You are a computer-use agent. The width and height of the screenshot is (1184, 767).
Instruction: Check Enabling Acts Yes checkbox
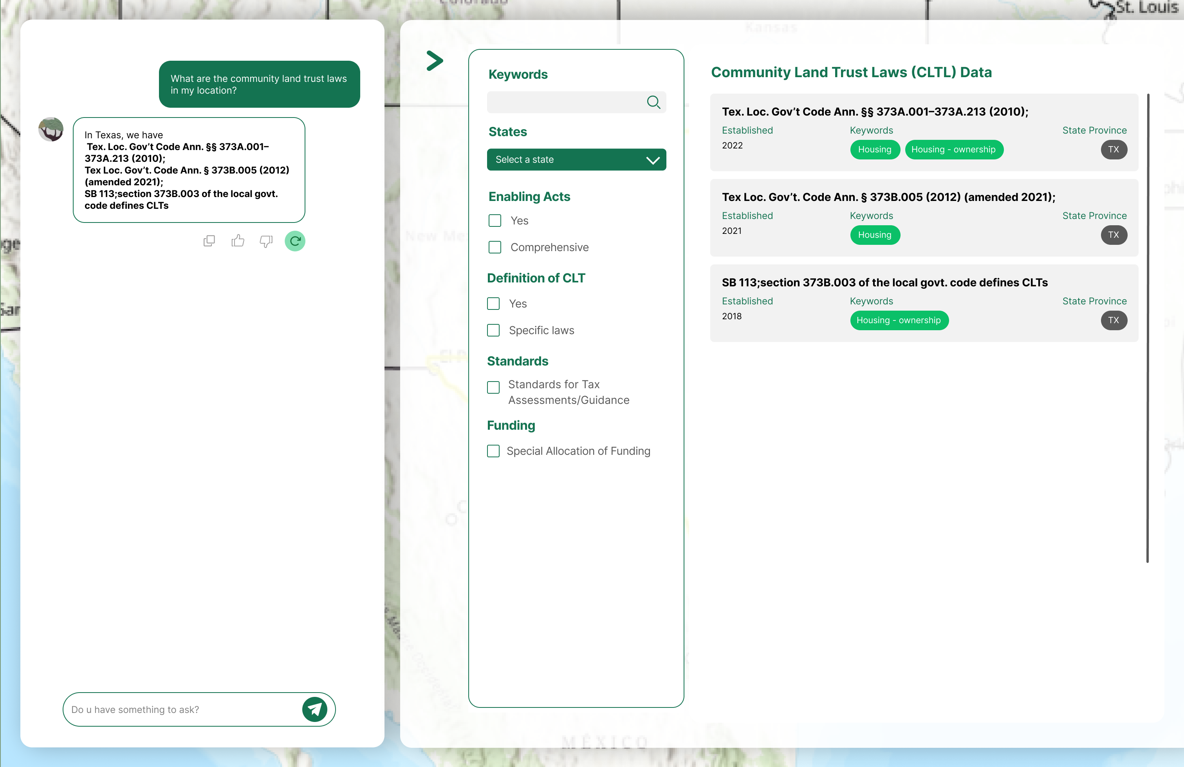[495, 221]
